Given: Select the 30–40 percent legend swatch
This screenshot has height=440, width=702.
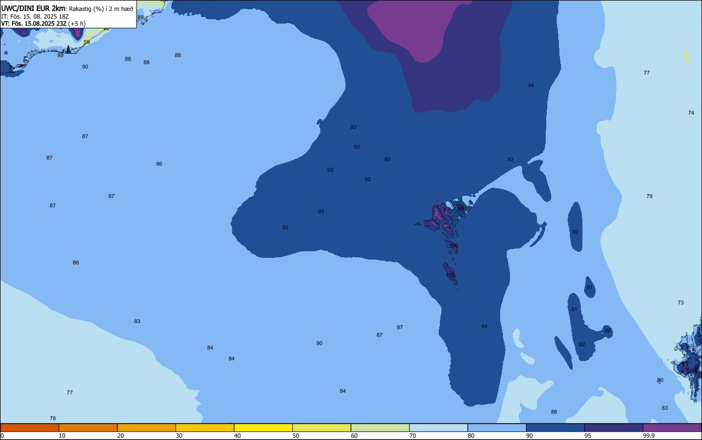Looking at the screenshot, I should 205,427.
